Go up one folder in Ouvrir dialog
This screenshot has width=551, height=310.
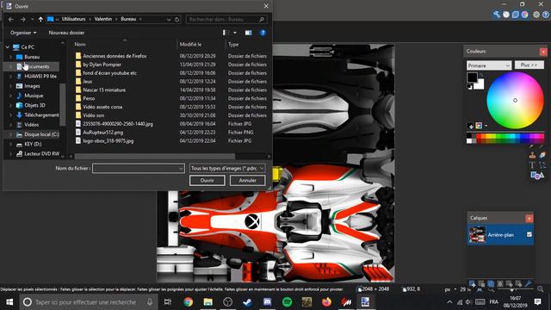click(x=40, y=19)
